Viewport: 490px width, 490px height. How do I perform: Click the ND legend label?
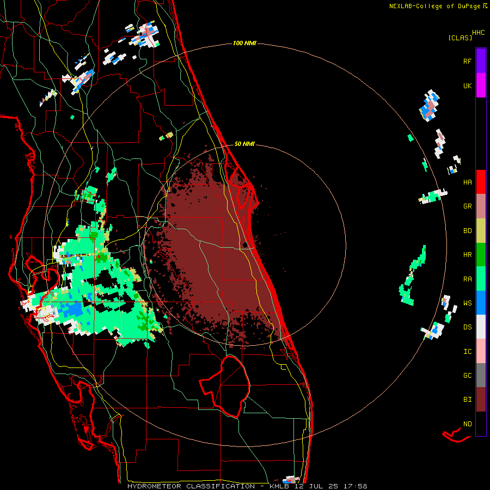point(467,424)
